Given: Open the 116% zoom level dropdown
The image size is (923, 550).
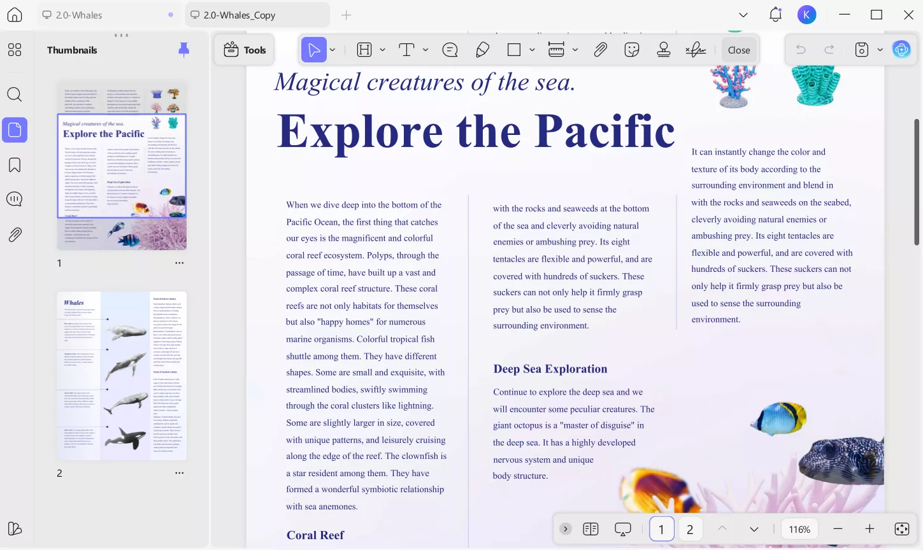Looking at the screenshot, I should pos(799,529).
